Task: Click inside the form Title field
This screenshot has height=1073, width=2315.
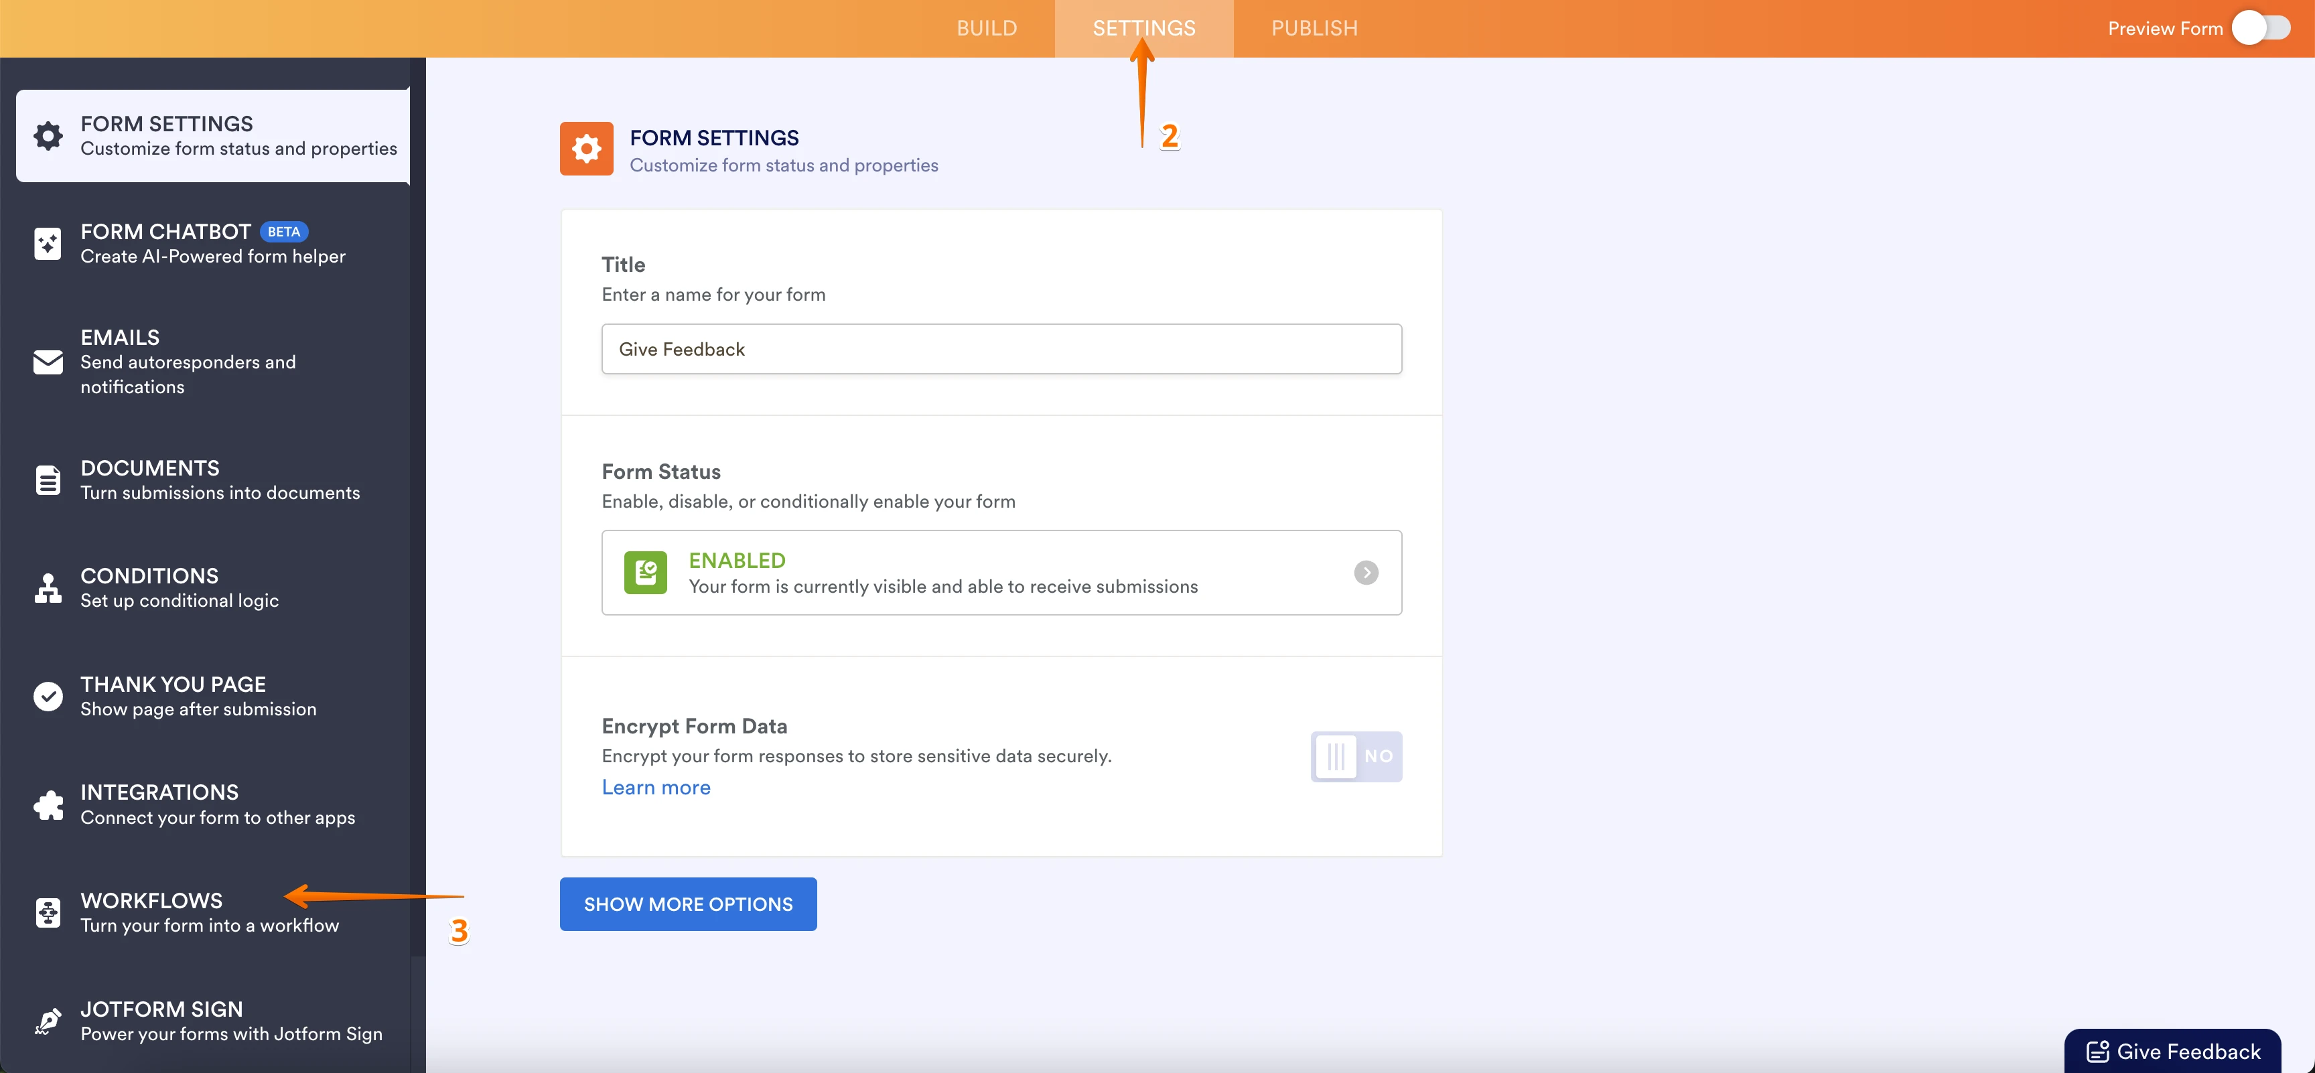Action: 1000,349
